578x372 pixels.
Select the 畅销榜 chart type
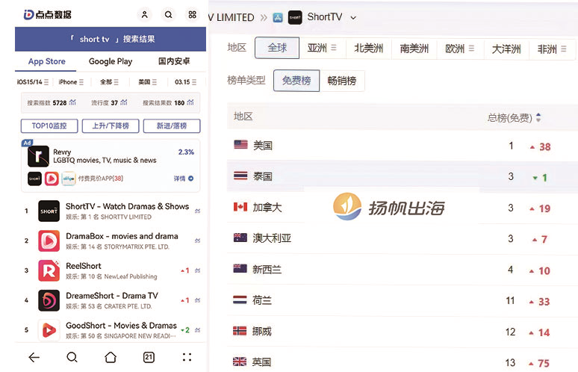pyautogui.click(x=342, y=81)
